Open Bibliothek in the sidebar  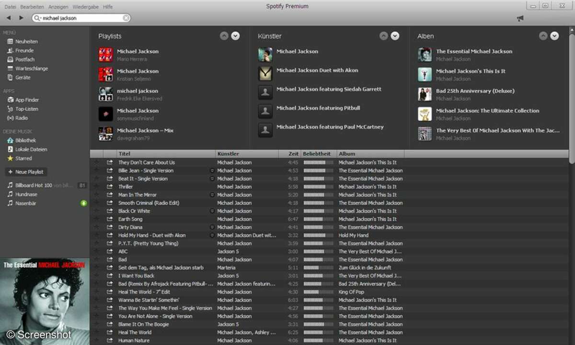coord(25,140)
